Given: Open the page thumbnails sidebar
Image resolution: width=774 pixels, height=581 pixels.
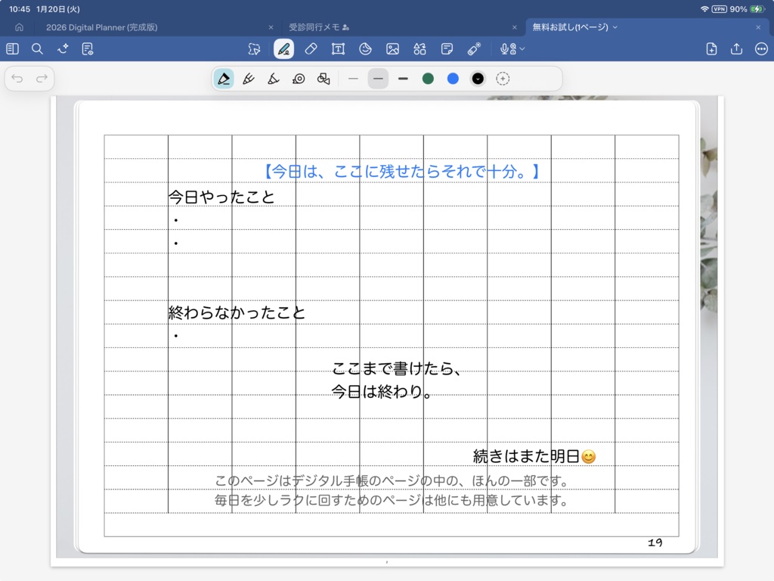Looking at the screenshot, I should point(11,48).
